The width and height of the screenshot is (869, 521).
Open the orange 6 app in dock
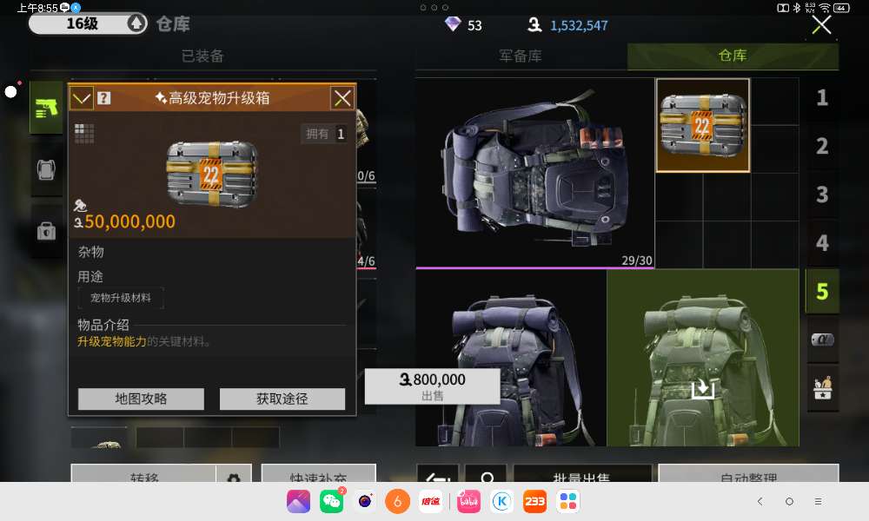click(x=397, y=501)
